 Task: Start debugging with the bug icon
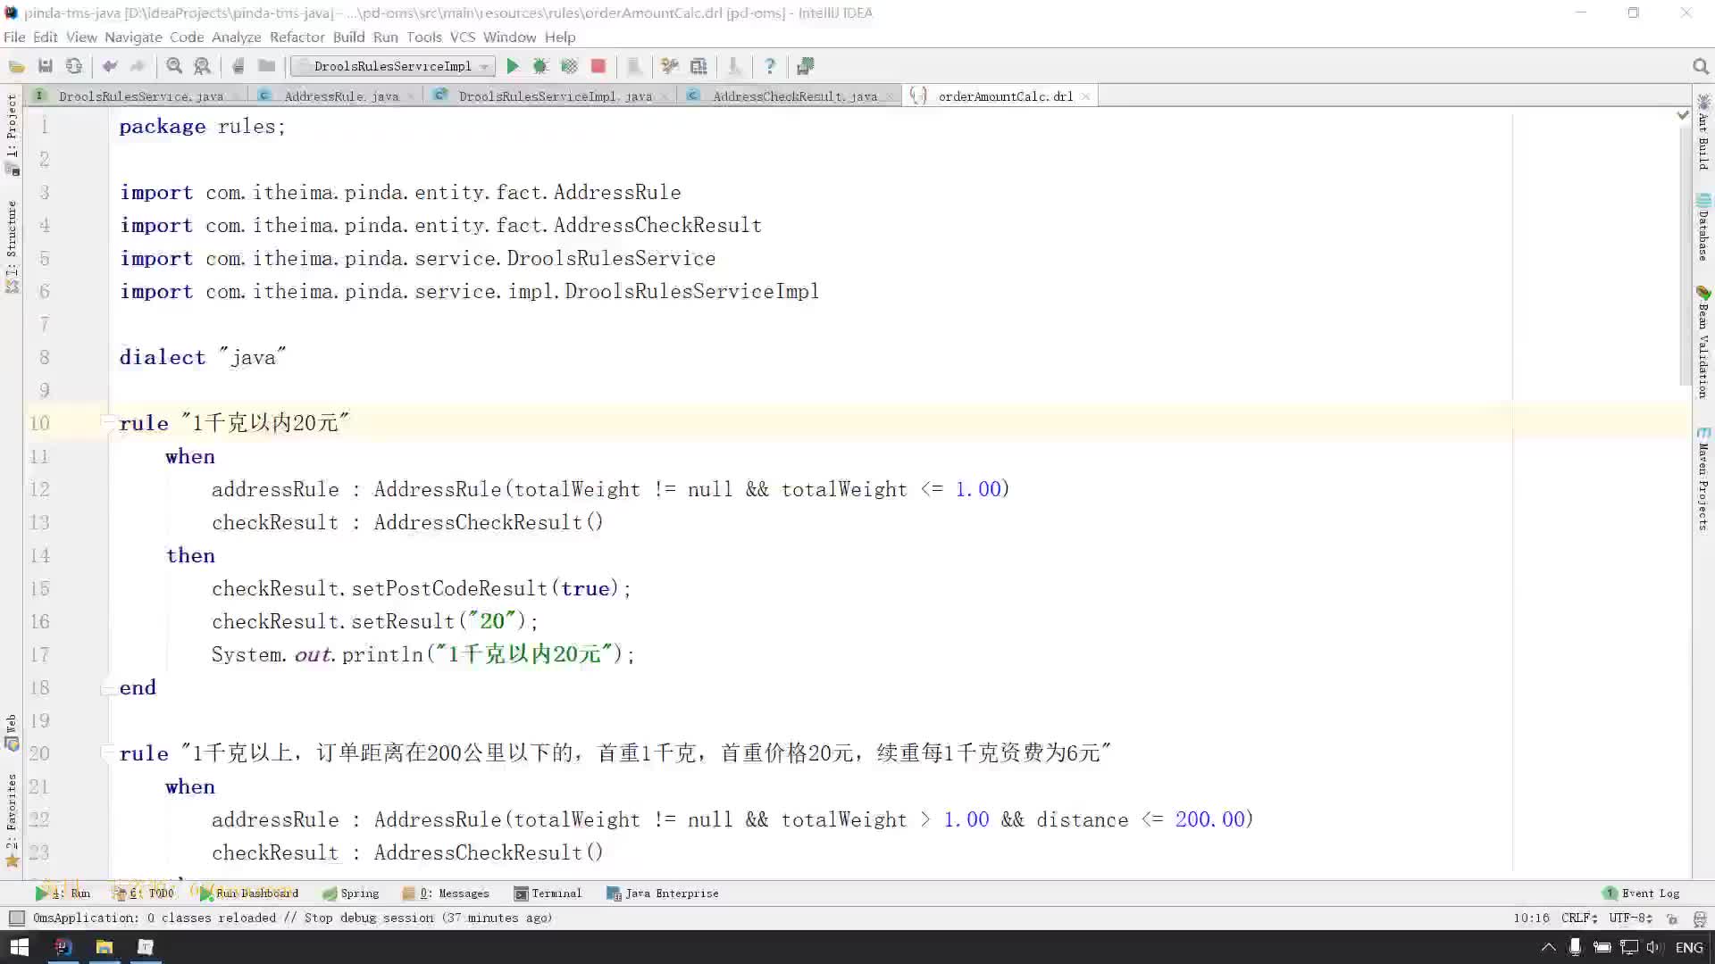[540, 66]
